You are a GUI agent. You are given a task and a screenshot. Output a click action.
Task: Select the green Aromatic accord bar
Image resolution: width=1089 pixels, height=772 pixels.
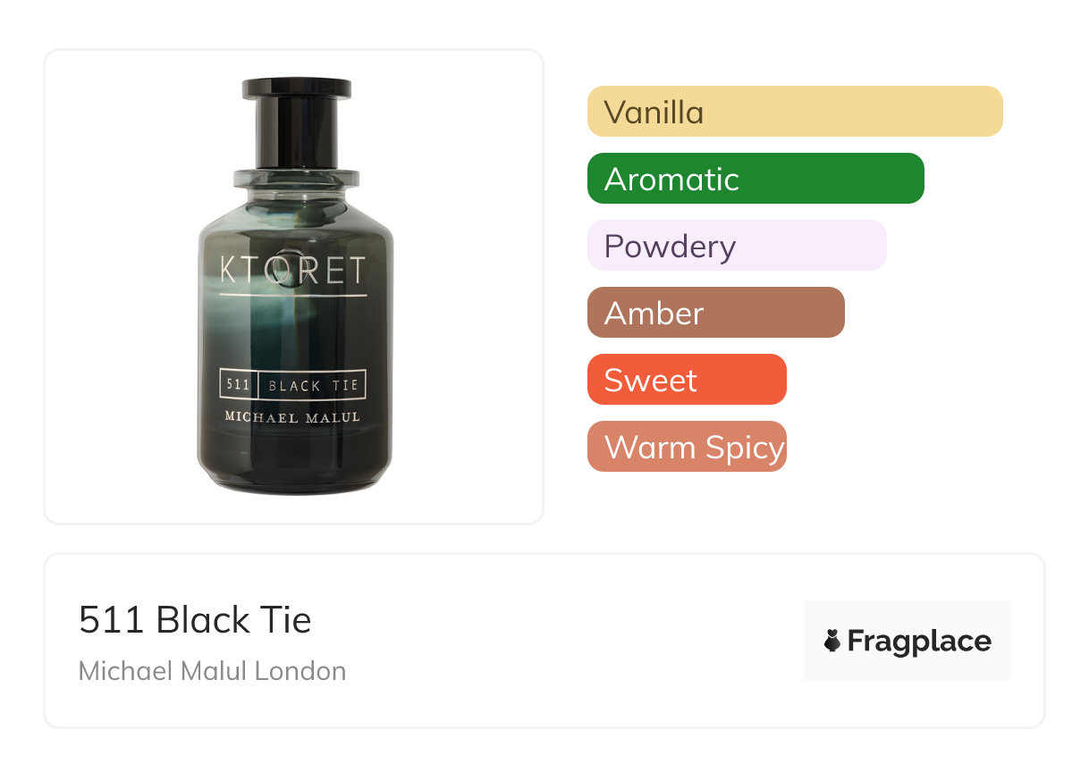tap(755, 179)
